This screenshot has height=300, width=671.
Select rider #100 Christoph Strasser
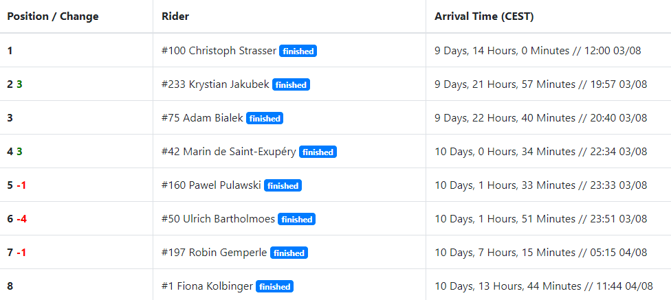point(219,51)
